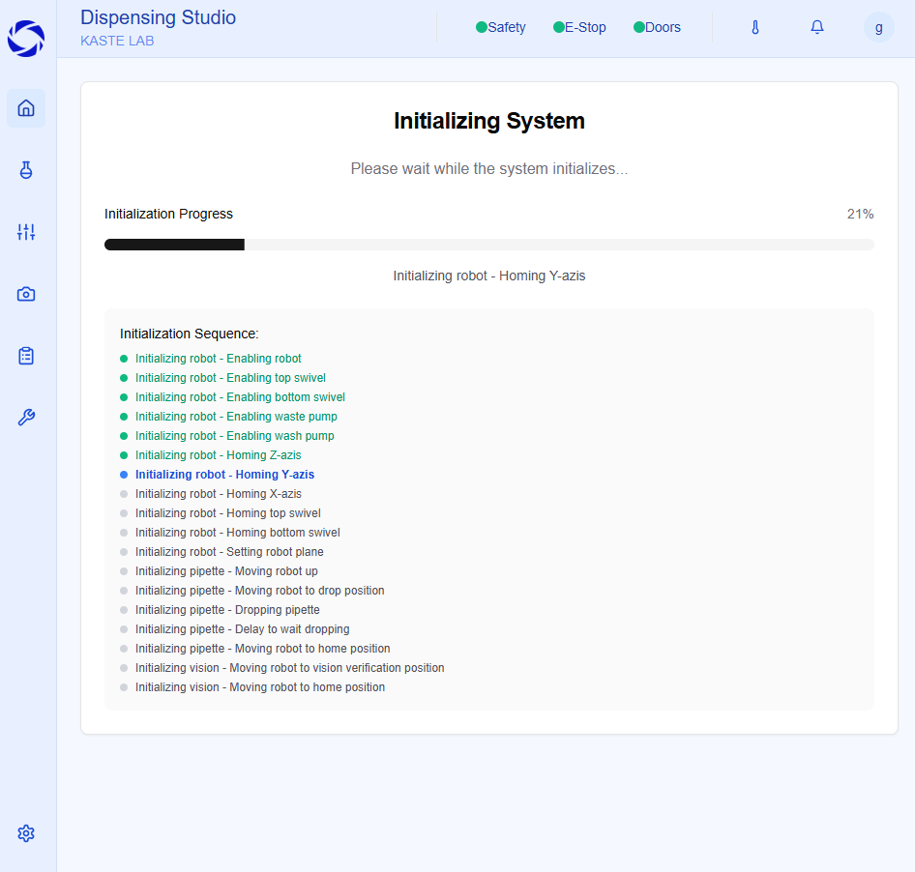Select the active 'Homing Y-azis' sequence step
The height and width of the screenshot is (872, 915).
click(224, 475)
